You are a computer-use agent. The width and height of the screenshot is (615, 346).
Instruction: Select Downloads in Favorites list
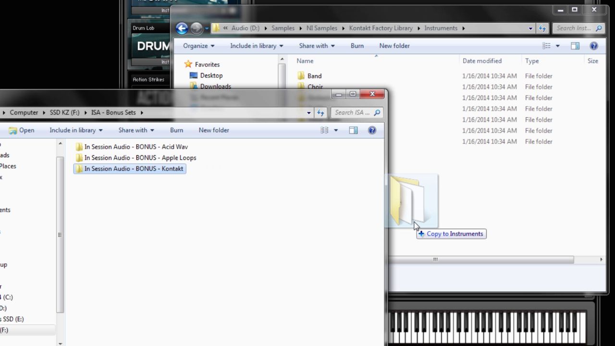[215, 86]
